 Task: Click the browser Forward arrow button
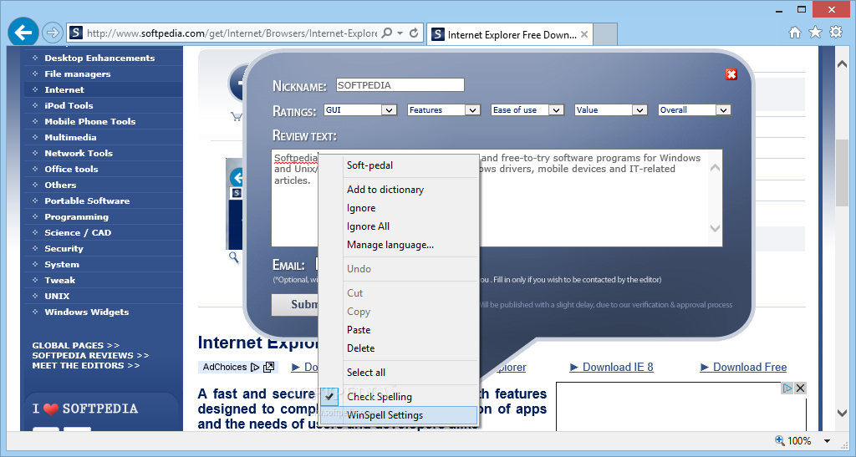pos(53,33)
